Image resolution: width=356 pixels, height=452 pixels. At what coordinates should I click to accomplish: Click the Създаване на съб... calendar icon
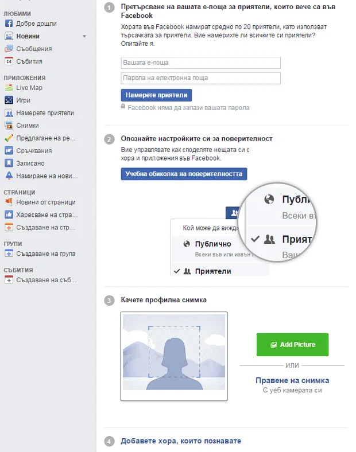[x=9, y=280]
